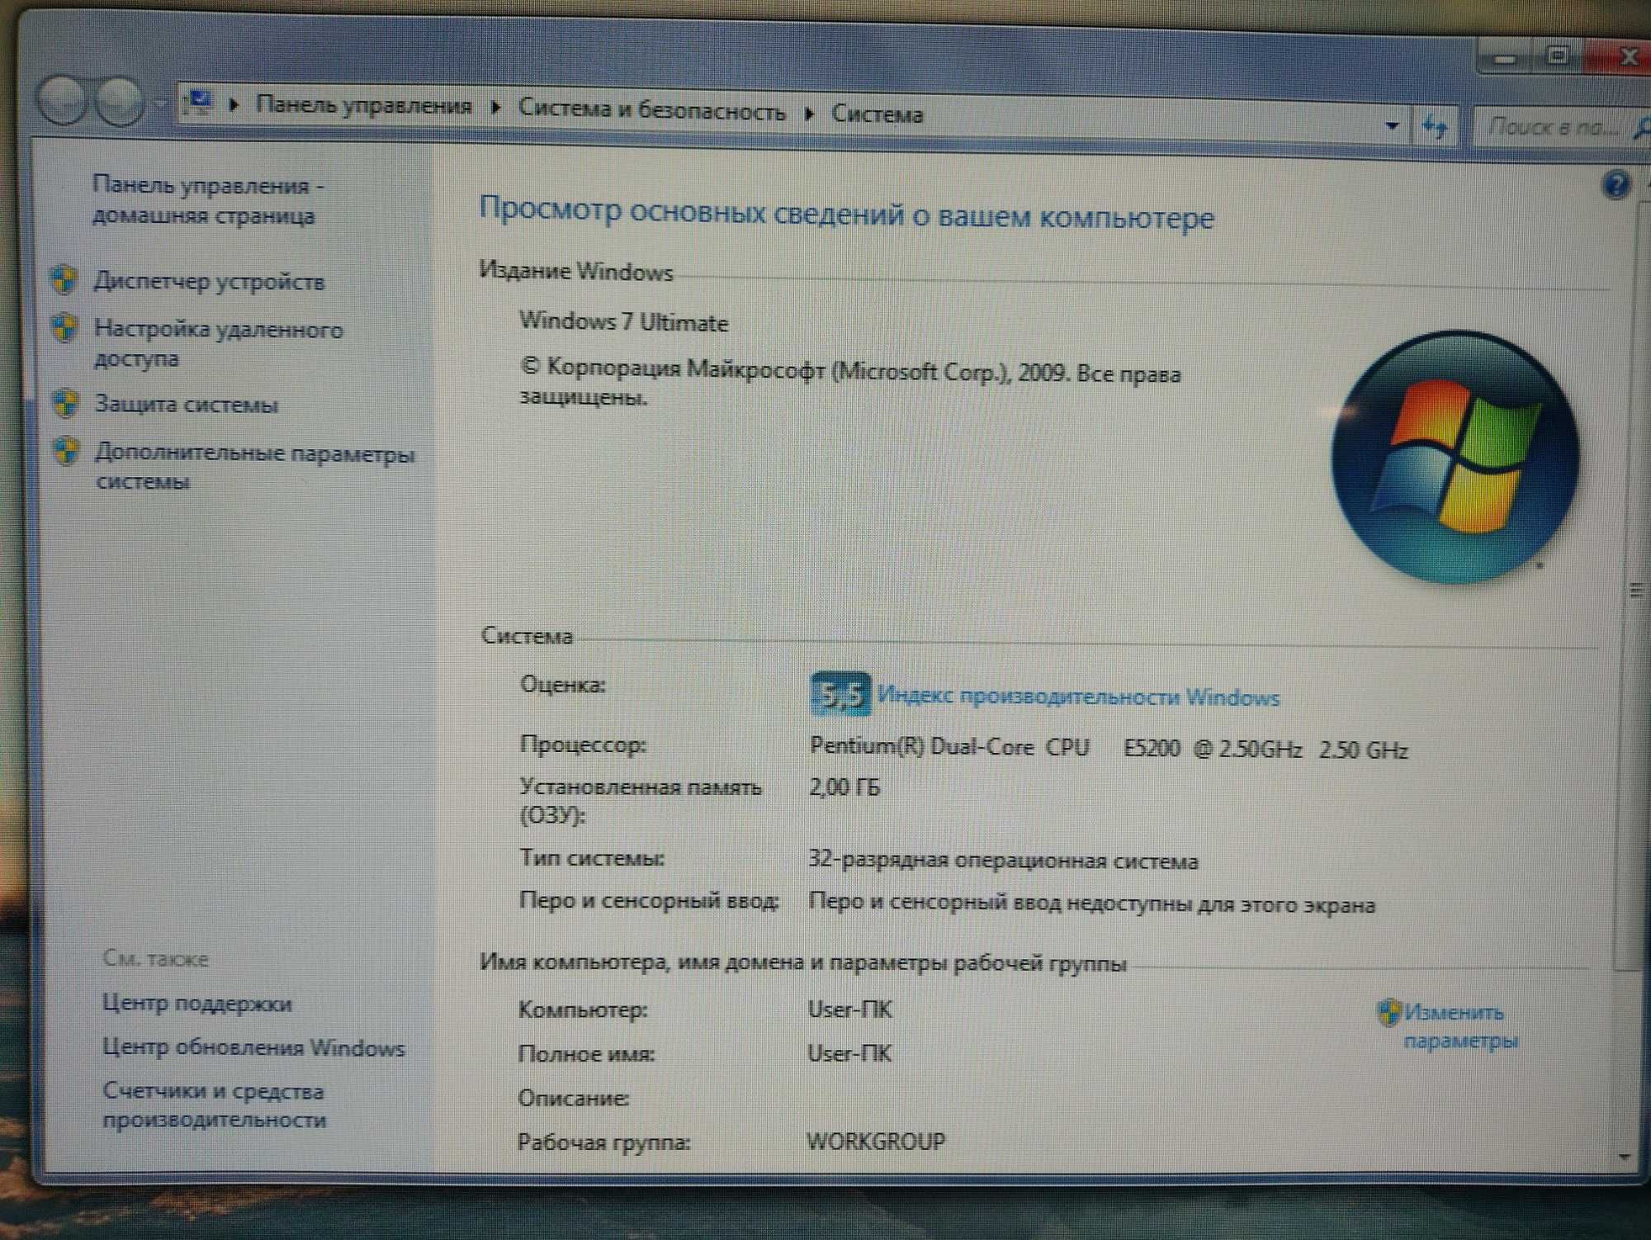1651x1240 pixels.
Task: Open the address bar history dropdown
Action: (x=1393, y=125)
